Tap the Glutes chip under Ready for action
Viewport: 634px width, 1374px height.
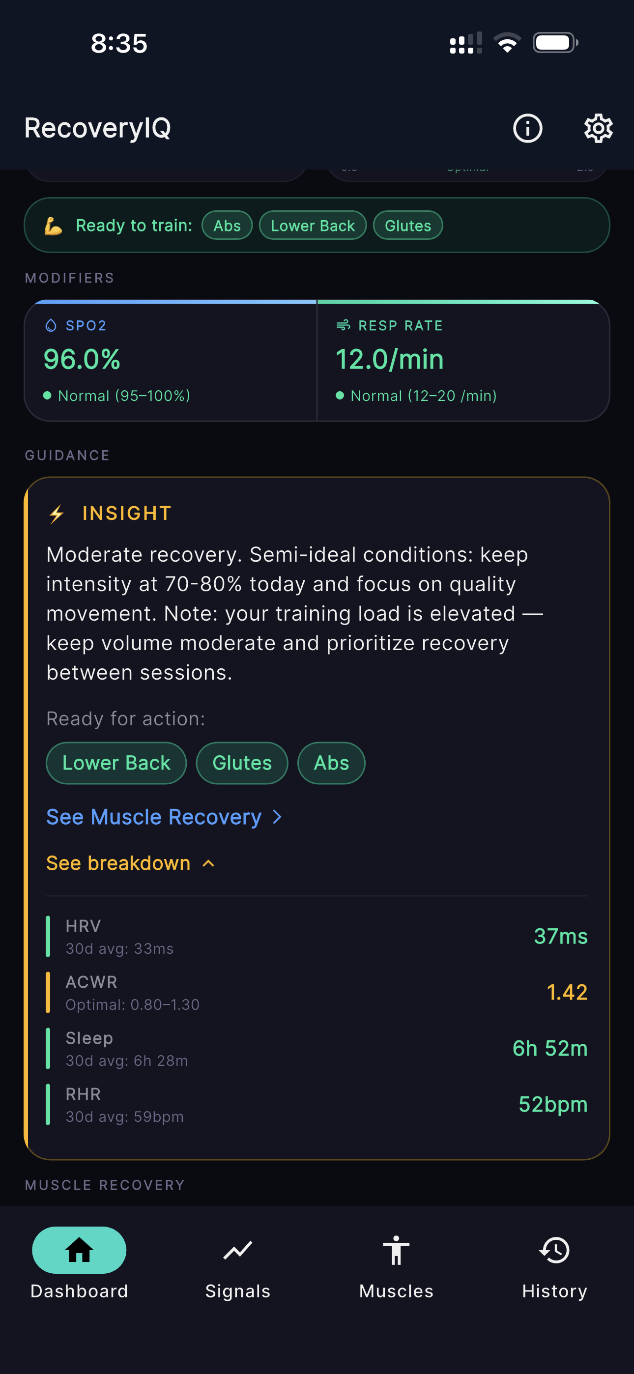point(242,763)
